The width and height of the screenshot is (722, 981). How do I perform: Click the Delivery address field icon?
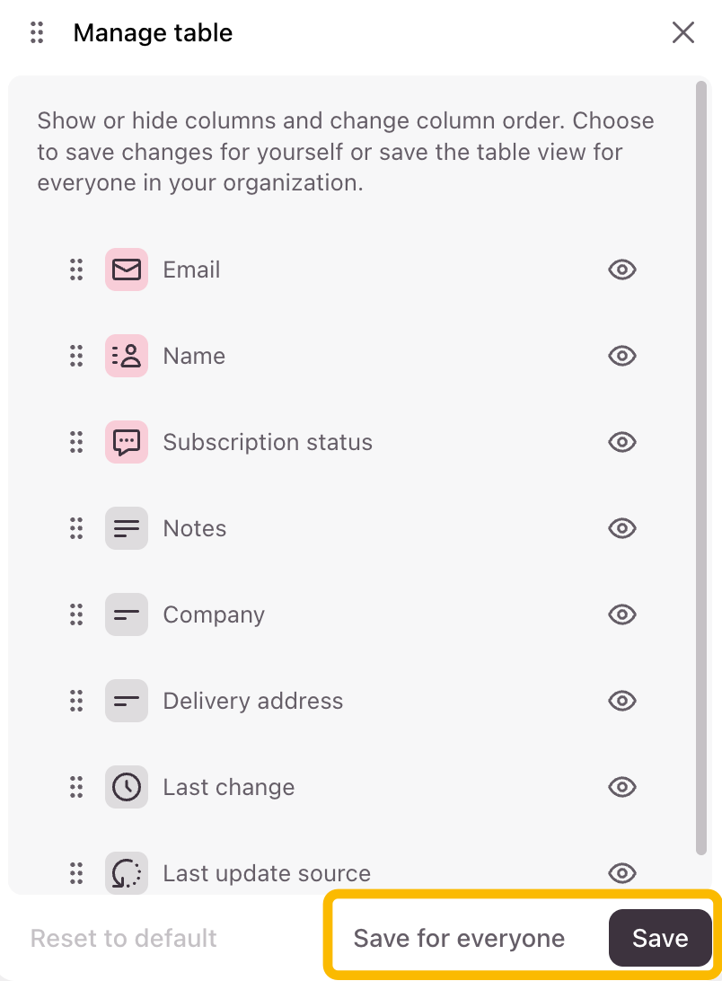click(x=127, y=701)
